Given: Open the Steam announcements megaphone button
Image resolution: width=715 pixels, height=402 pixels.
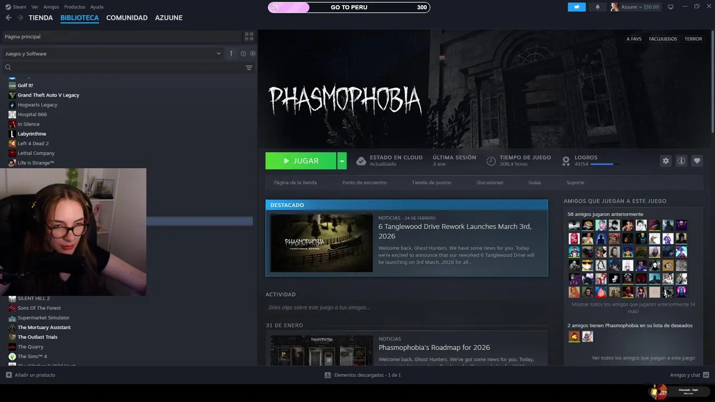Looking at the screenshot, I should [576, 7].
